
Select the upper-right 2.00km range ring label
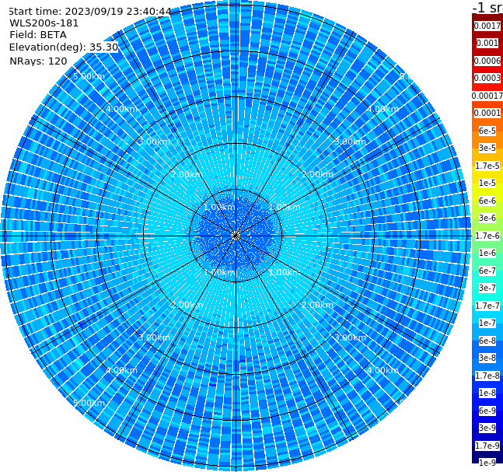coord(317,174)
